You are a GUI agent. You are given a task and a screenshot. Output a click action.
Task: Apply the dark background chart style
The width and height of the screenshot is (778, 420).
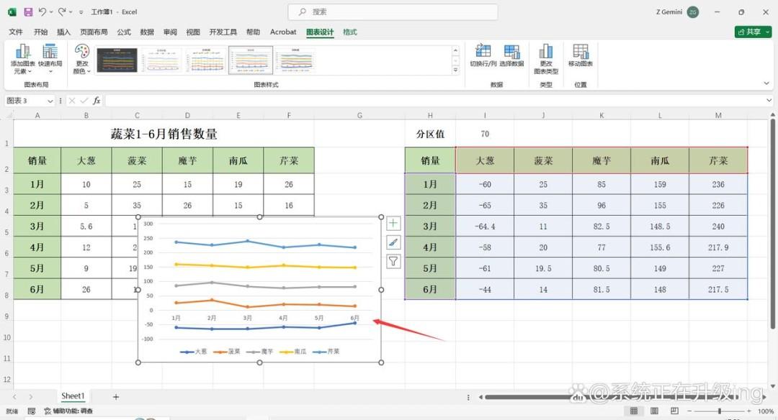click(117, 60)
